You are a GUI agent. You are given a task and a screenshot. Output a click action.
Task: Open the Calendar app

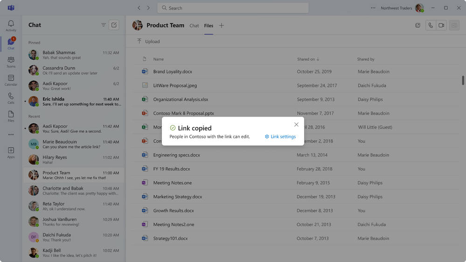pos(11,80)
